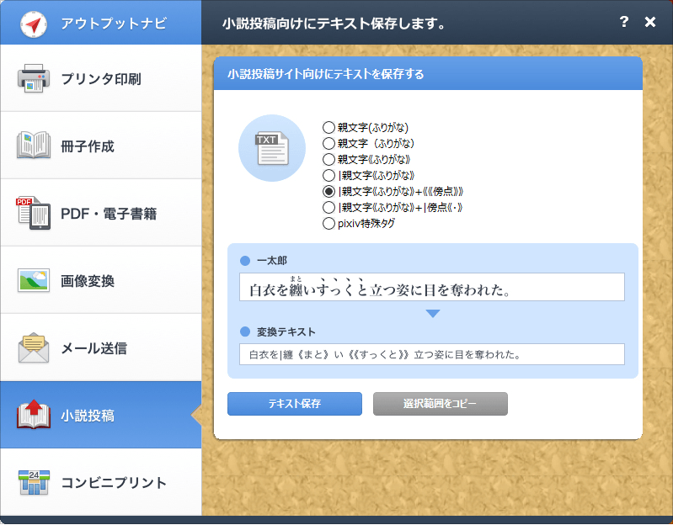Viewport: 673px width, 525px height.
Task: Click the open book icon for 冊子作成
Action: [34, 146]
